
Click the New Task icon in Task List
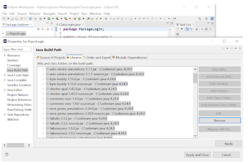pos(178,29)
